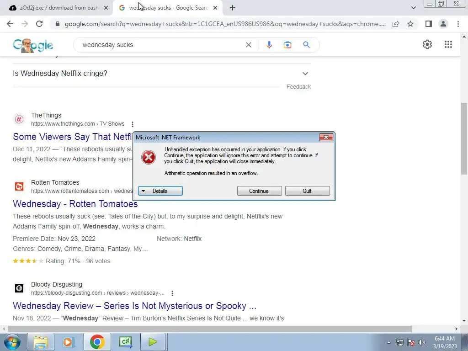Select the C# application taskbar icon

pyautogui.click(x=125, y=342)
